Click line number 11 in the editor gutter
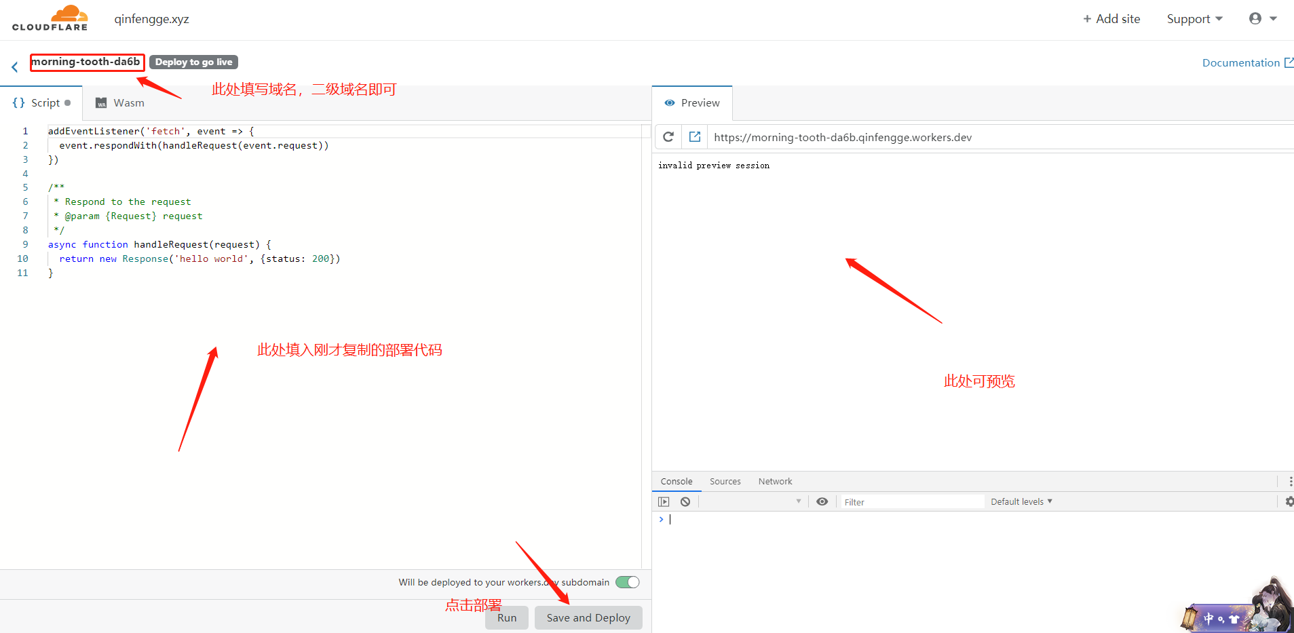 click(x=22, y=273)
